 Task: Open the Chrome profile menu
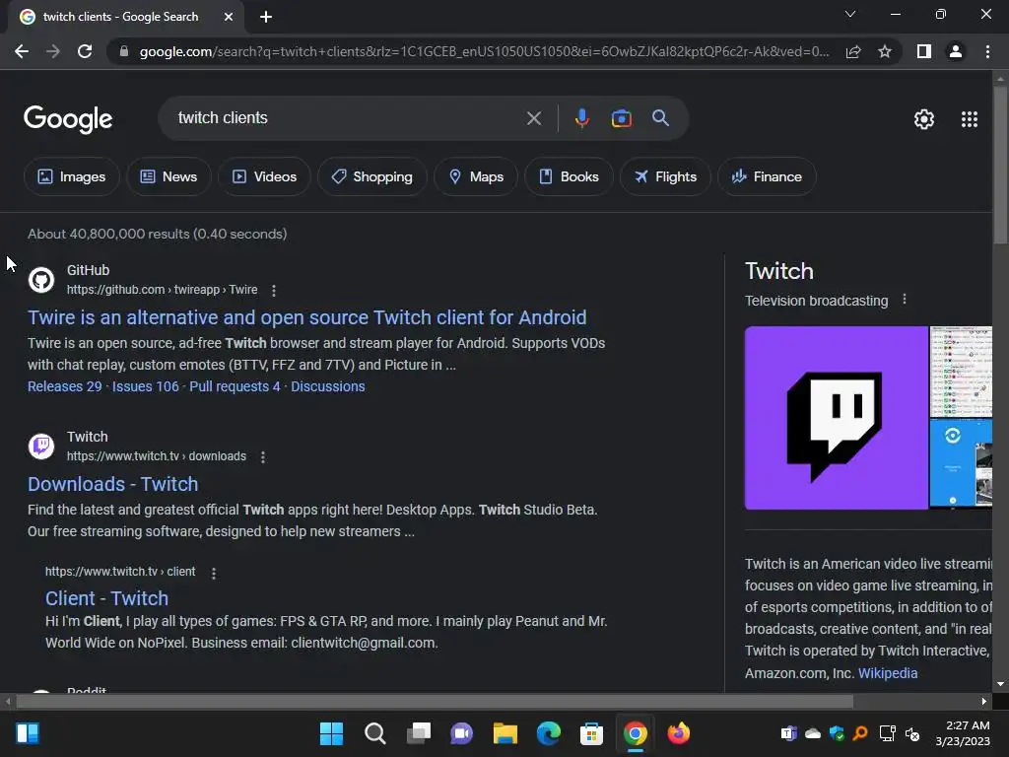pos(956,51)
